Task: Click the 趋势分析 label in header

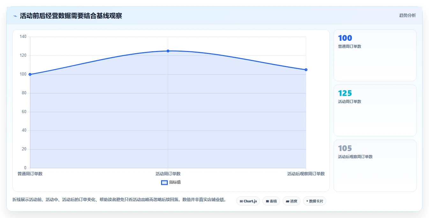Action: point(407,15)
